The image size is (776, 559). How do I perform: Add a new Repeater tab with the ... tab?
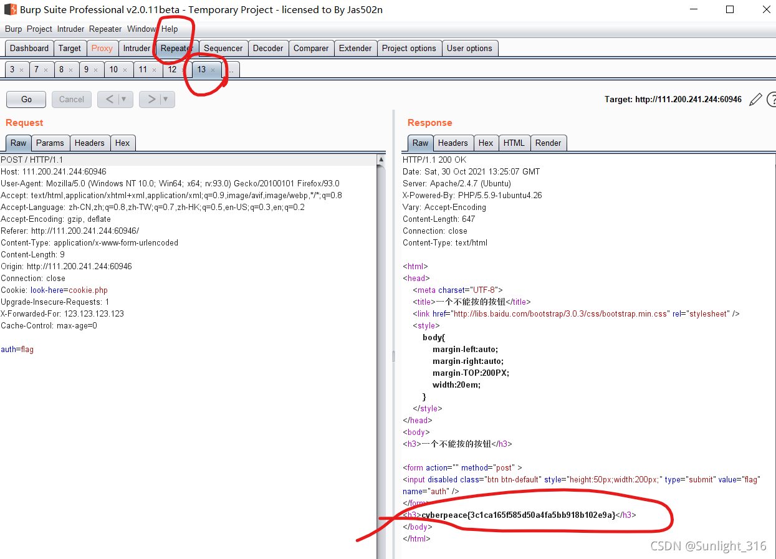[x=231, y=70]
